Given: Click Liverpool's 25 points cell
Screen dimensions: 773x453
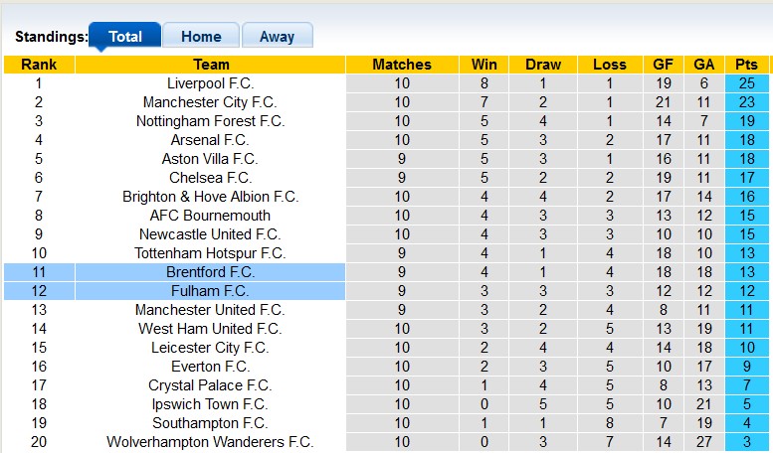Looking at the screenshot, I should coord(746,83).
